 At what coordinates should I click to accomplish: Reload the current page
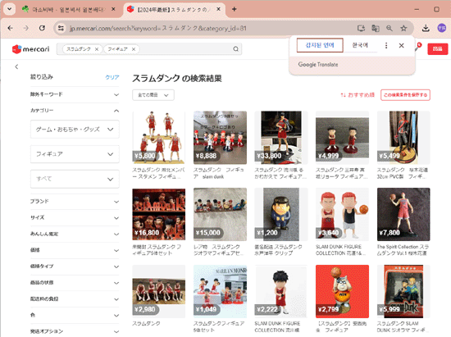click(x=42, y=28)
